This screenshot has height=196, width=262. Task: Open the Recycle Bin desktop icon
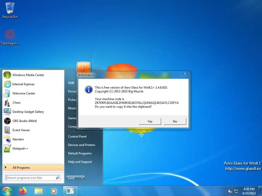[10, 10]
